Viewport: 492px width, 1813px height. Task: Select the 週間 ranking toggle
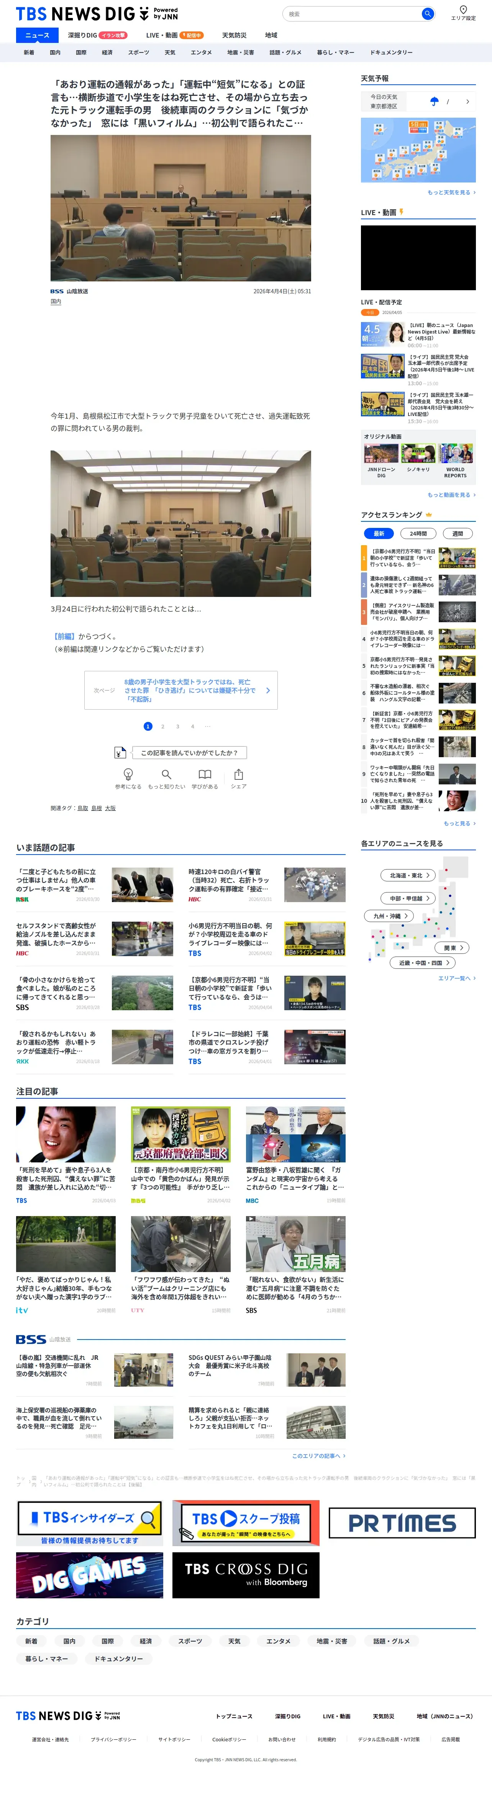tap(458, 534)
